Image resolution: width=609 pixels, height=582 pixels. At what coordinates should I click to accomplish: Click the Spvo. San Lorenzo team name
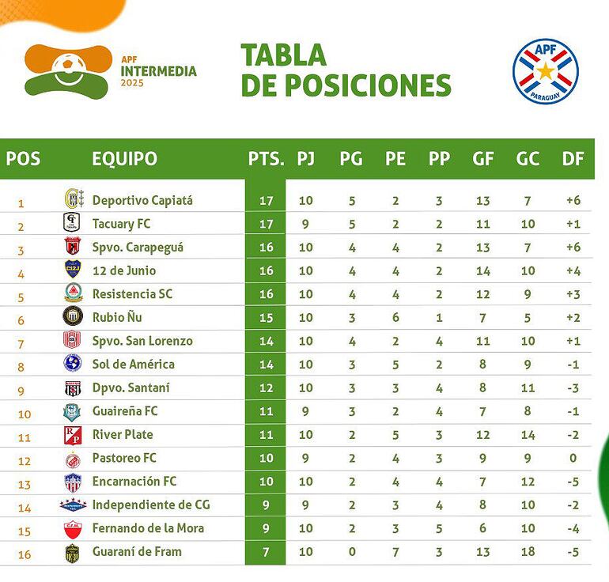coord(142,341)
